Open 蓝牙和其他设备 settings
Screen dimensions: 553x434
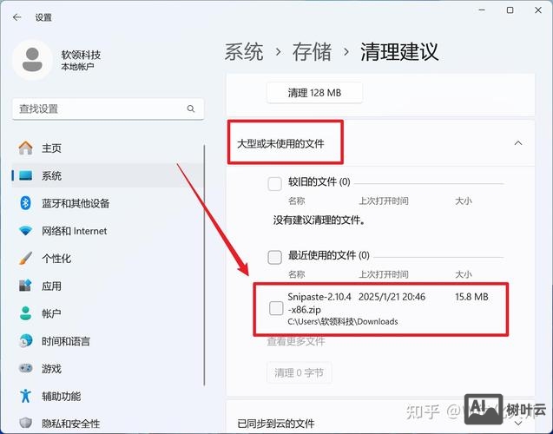108,203
